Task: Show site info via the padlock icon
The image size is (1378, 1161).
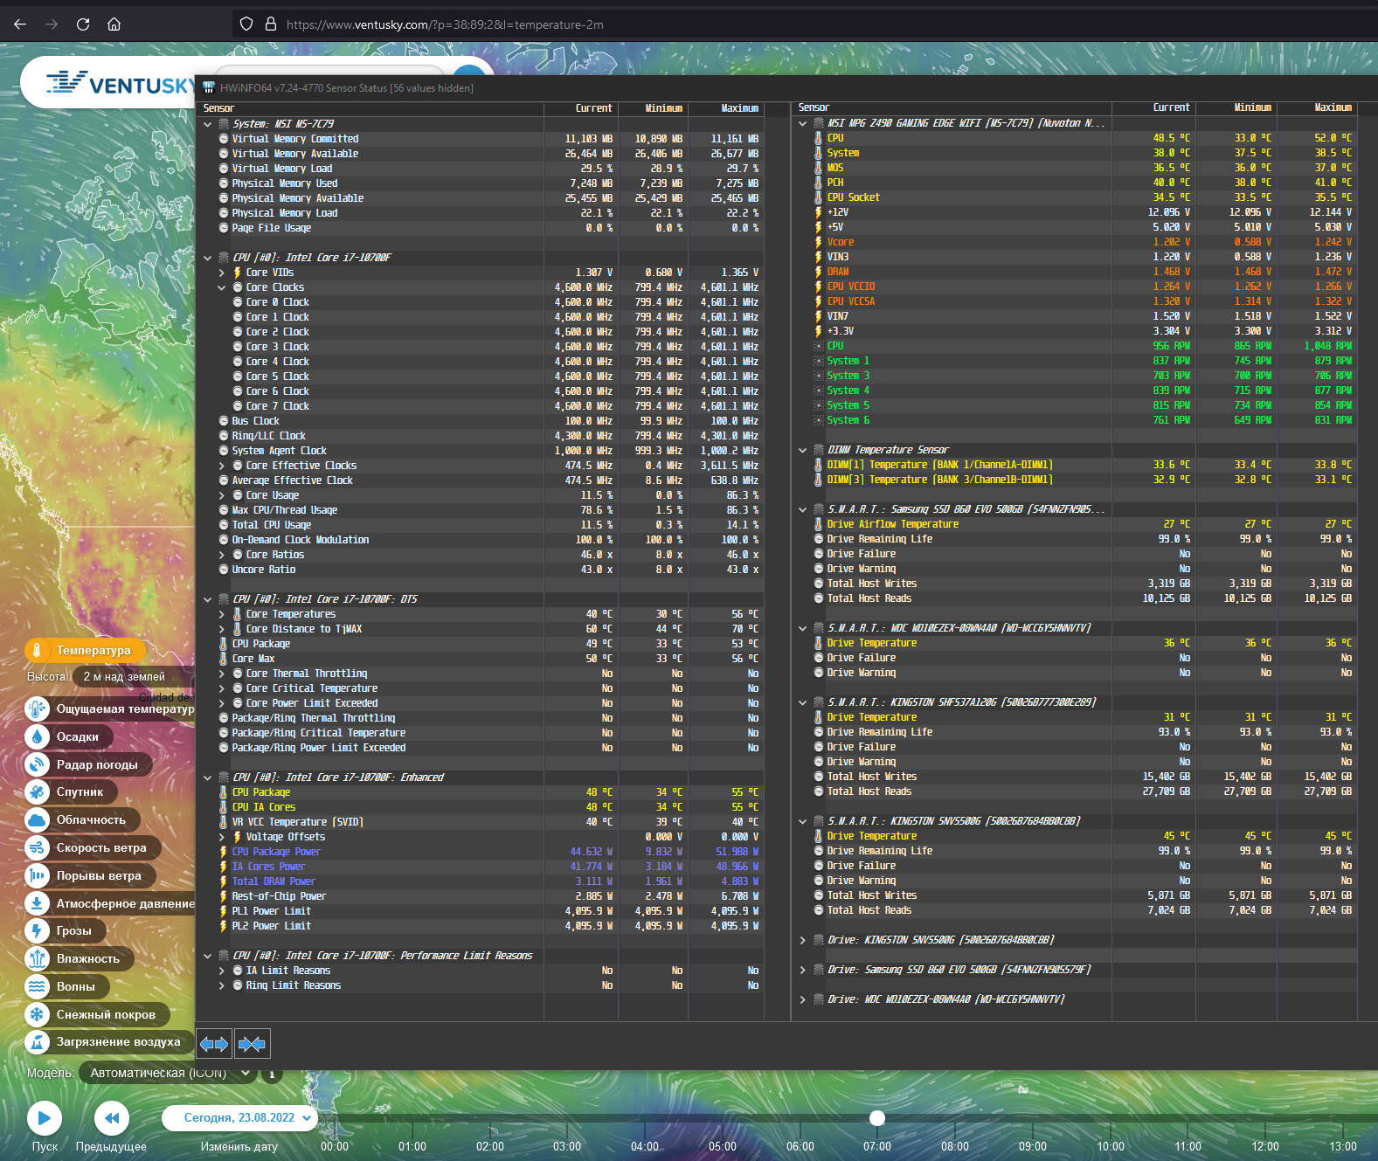Action: click(x=271, y=24)
